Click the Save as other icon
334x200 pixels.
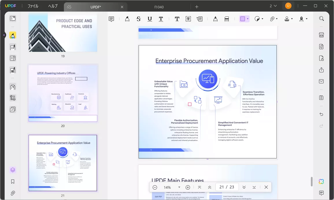coord(322,98)
